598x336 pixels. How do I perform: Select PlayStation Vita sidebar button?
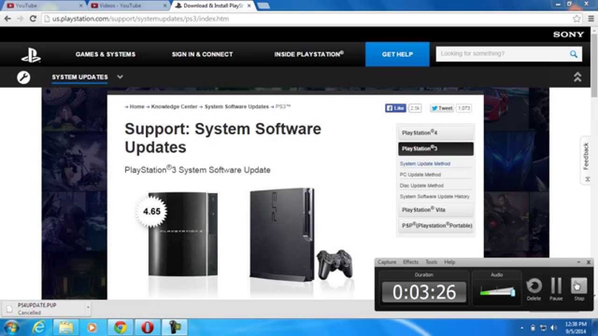point(435,210)
